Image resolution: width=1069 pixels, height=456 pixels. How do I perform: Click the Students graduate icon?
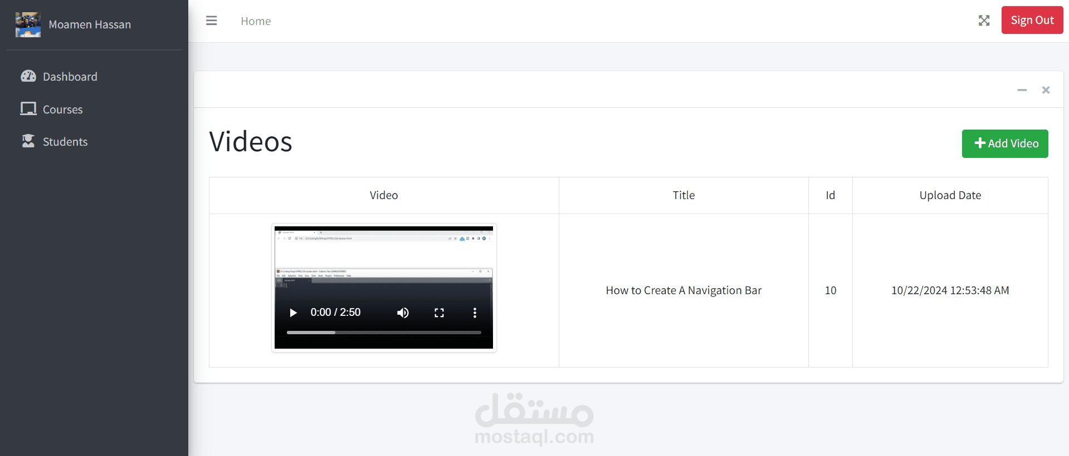28,141
